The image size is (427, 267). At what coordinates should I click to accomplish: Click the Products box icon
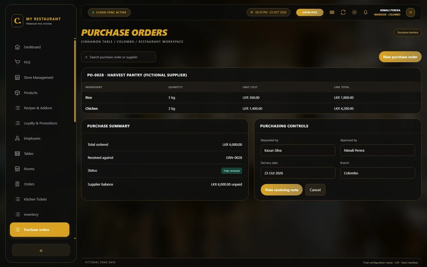click(17, 93)
